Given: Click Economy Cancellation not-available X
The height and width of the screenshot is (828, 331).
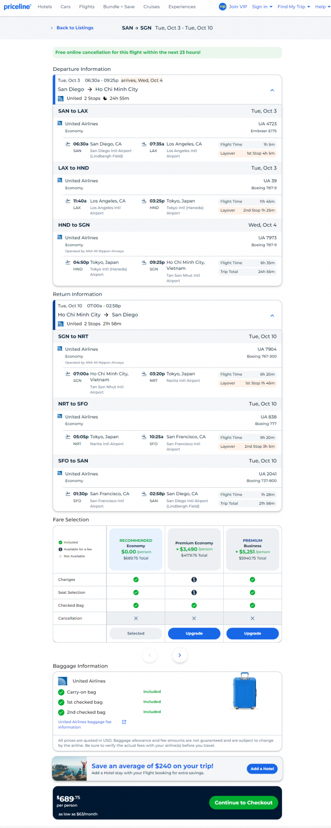Looking at the screenshot, I should pos(136,618).
